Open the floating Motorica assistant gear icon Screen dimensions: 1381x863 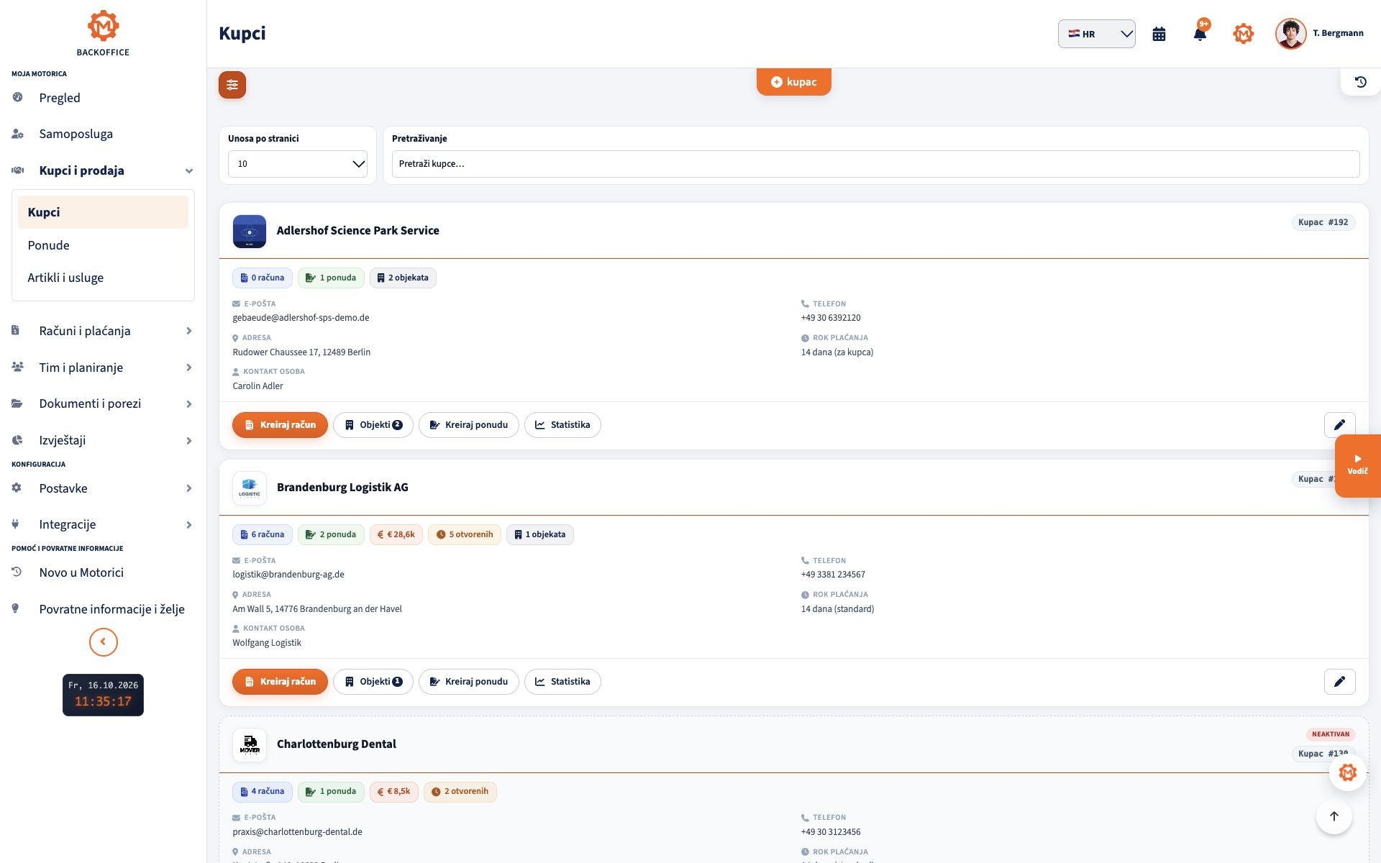pyautogui.click(x=1347, y=773)
